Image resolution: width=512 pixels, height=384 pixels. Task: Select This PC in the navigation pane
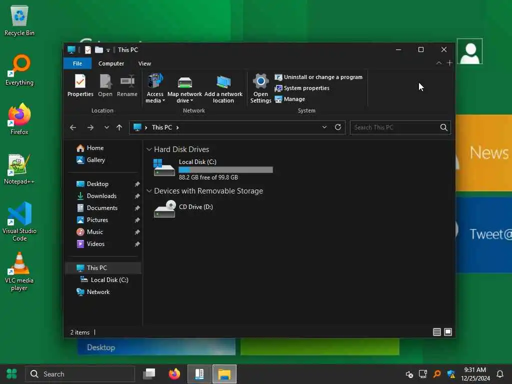click(103, 268)
